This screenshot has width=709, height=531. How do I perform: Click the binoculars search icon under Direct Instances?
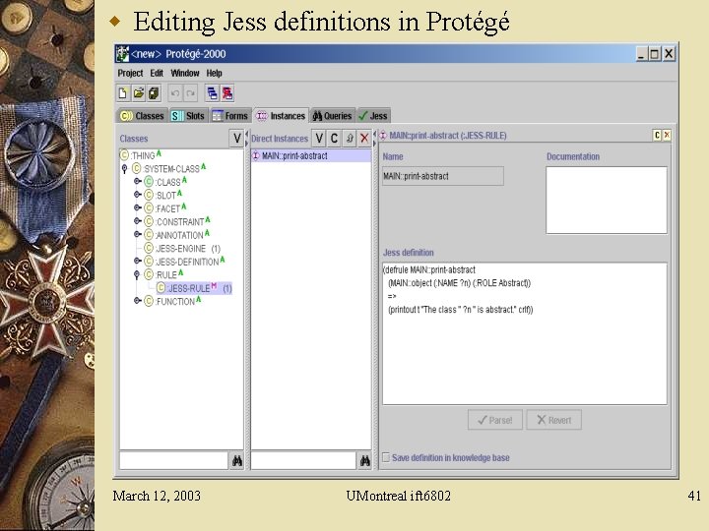tap(364, 460)
